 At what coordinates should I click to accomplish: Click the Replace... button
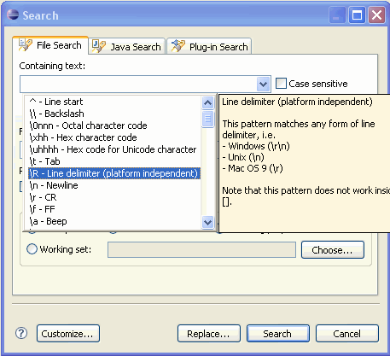(x=209, y=334)
